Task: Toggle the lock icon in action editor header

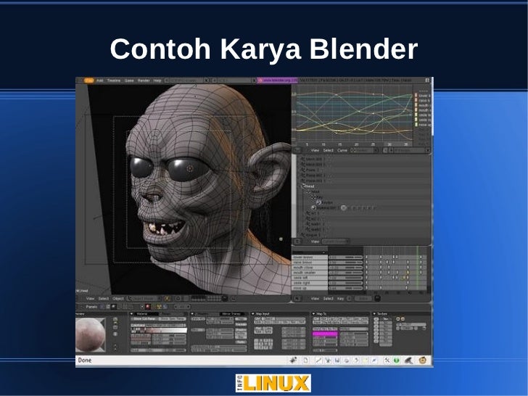Action: [x=377, y=298]
